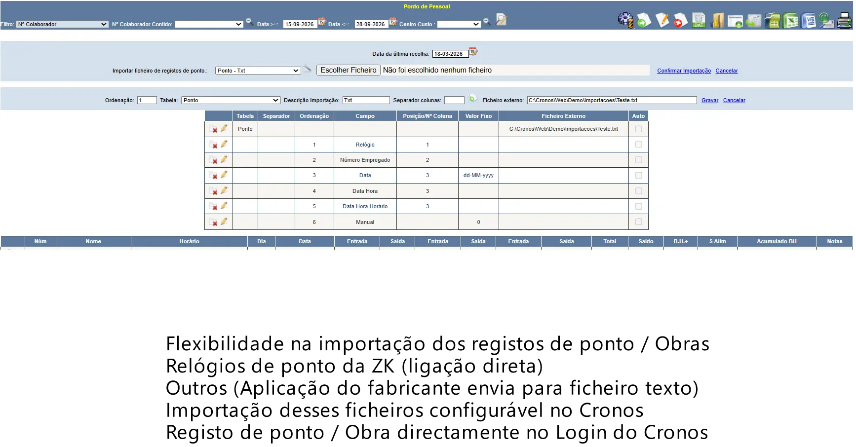The image size is (856, 447).
Task: Click the Descrição Importação Txt field
Action: 366,100
